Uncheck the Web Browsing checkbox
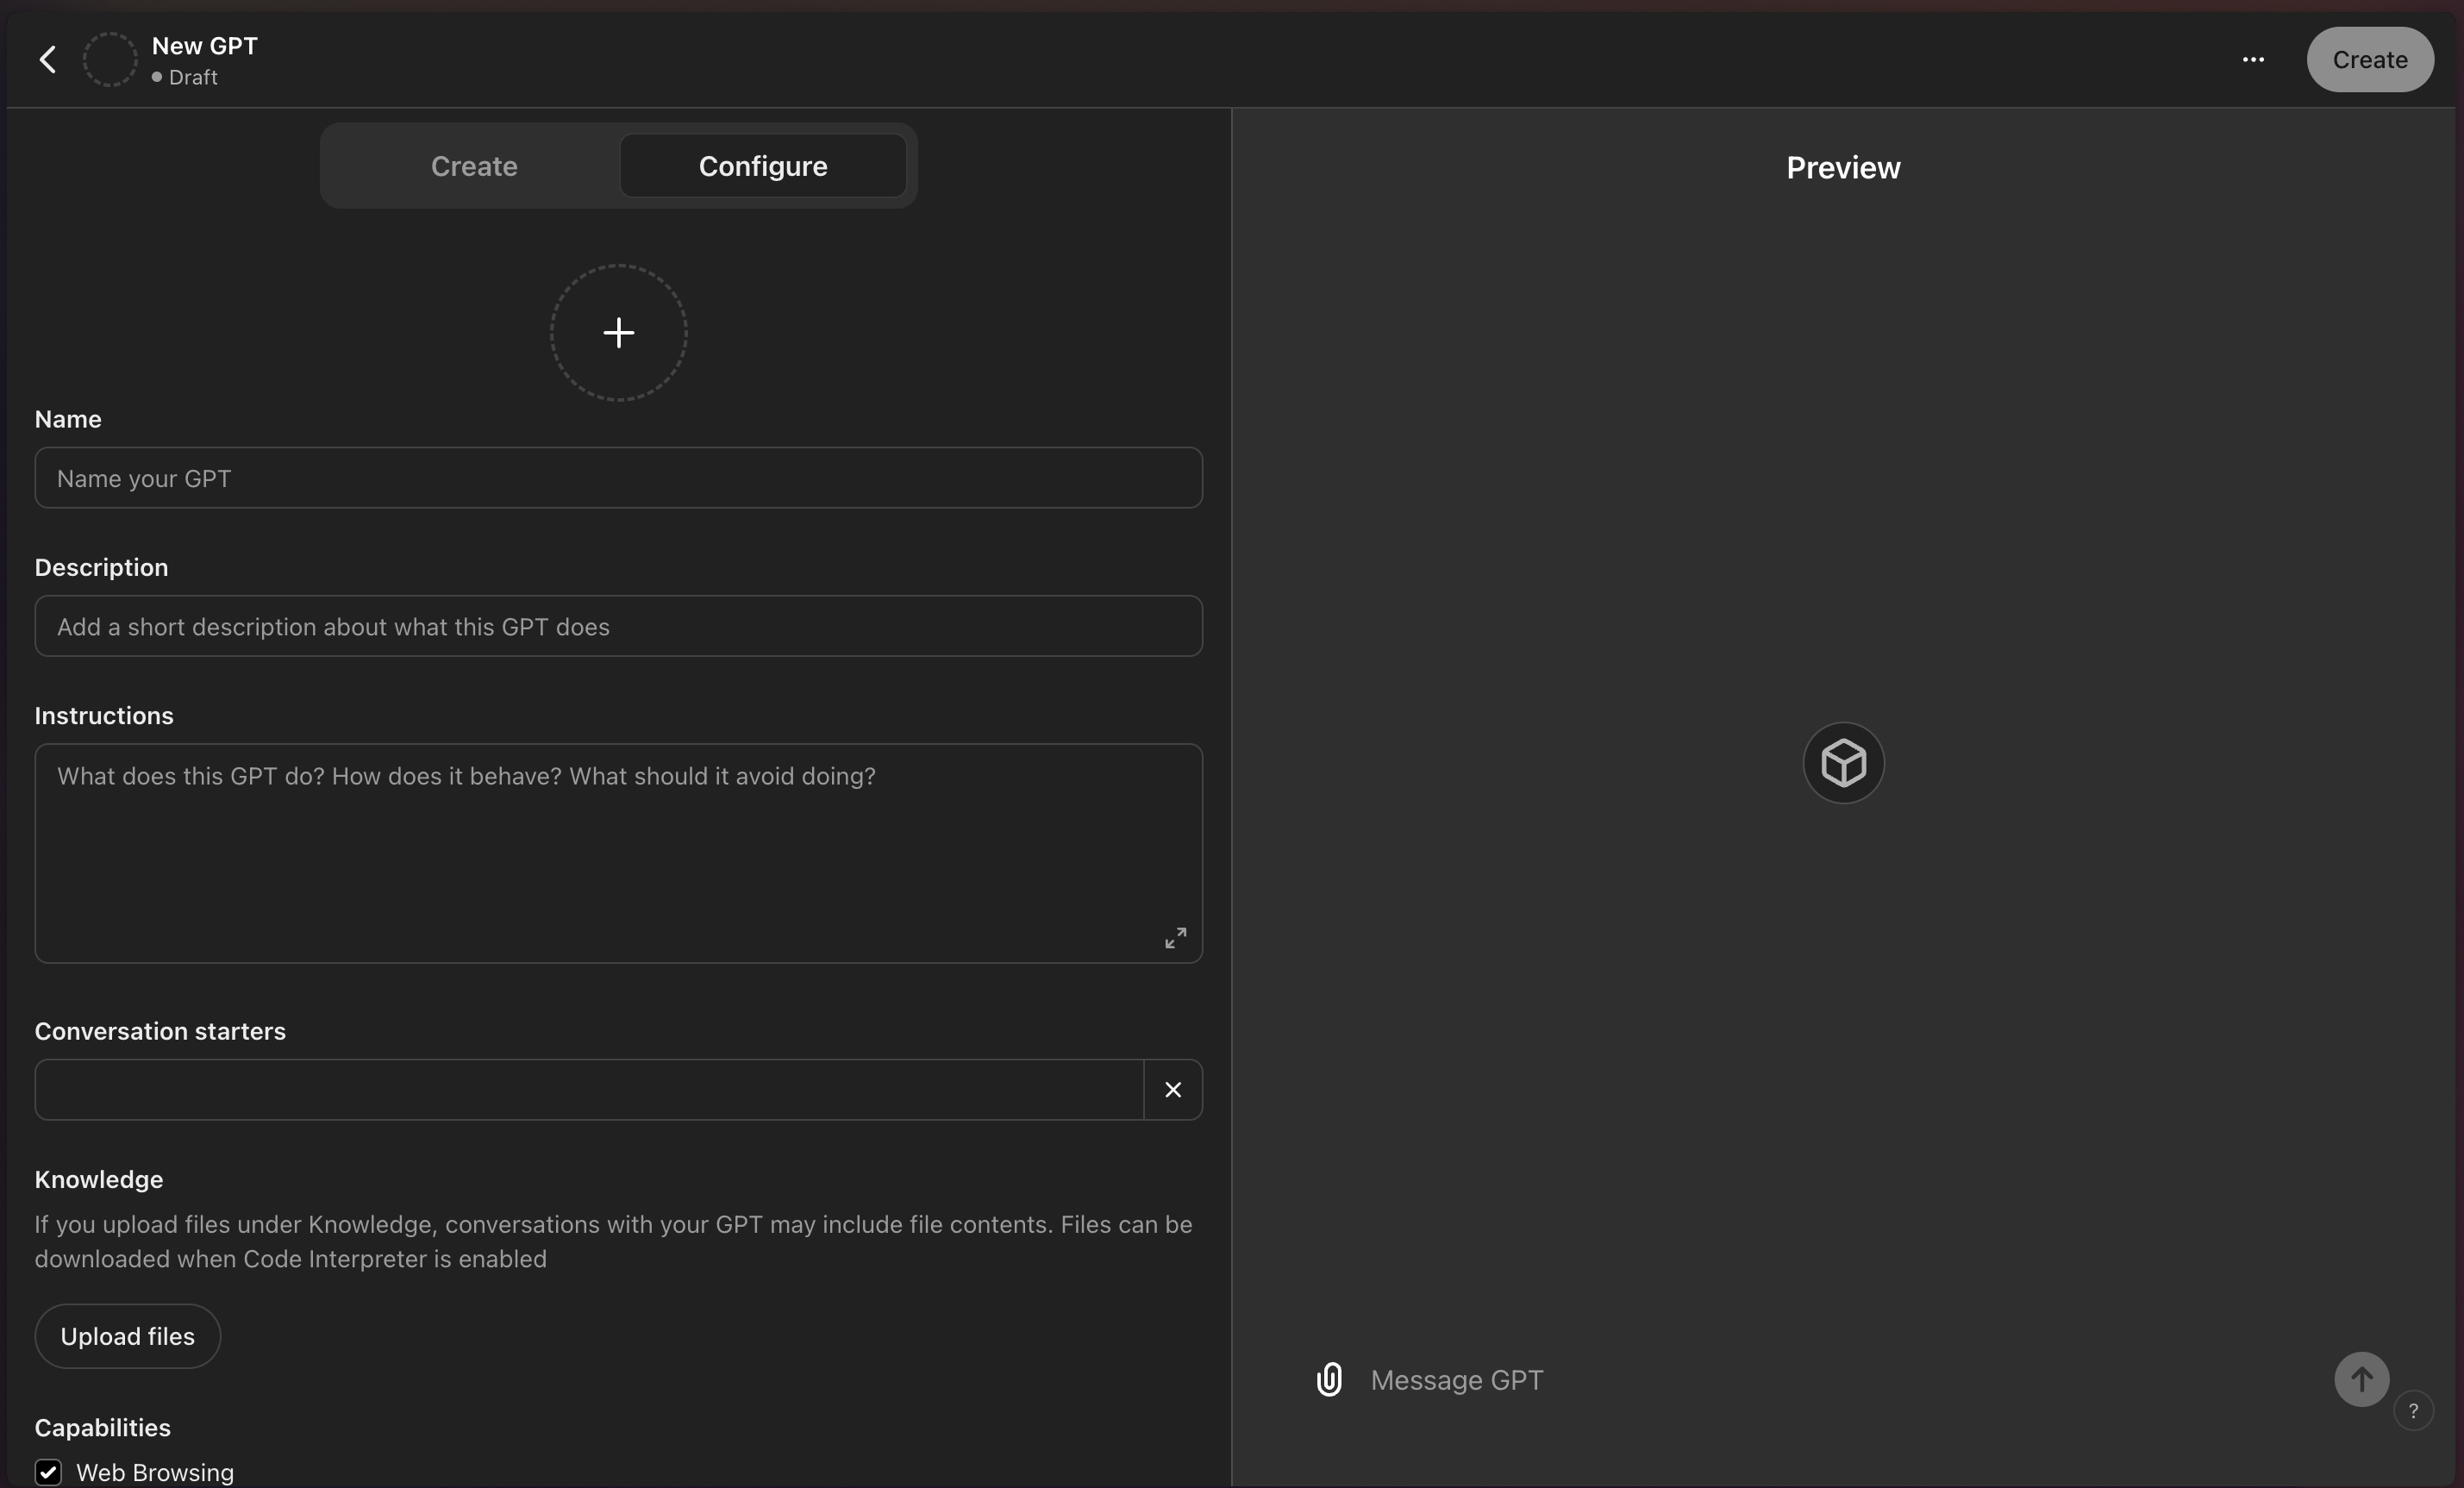Image resolution: width=2464 pixels, height=1488 pixels. click(x=48, y=1472)
